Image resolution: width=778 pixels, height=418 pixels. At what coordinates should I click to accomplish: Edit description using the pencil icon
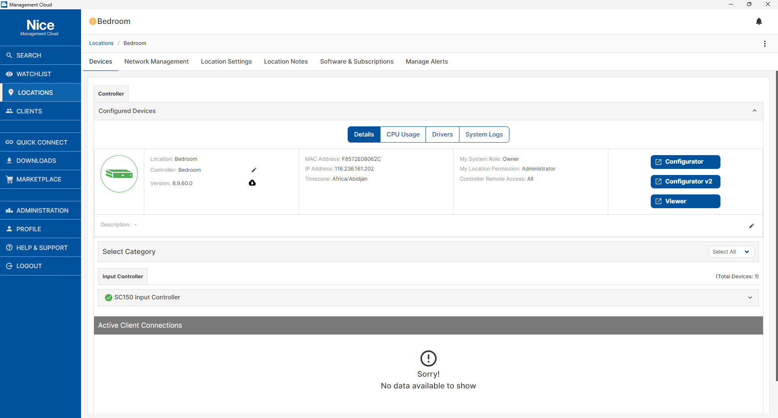pyautogui.click(x=752, y=226)
